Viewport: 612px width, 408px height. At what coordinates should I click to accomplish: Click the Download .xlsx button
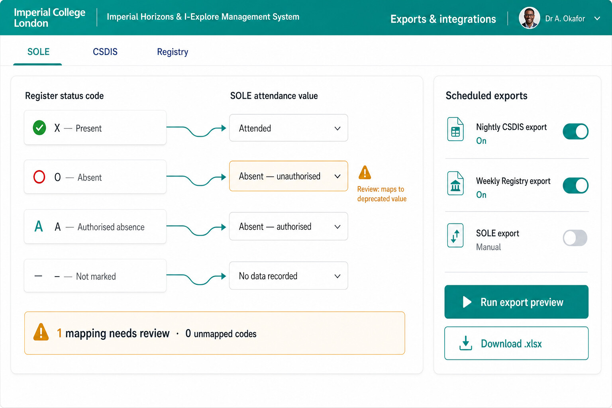point(516,343)
